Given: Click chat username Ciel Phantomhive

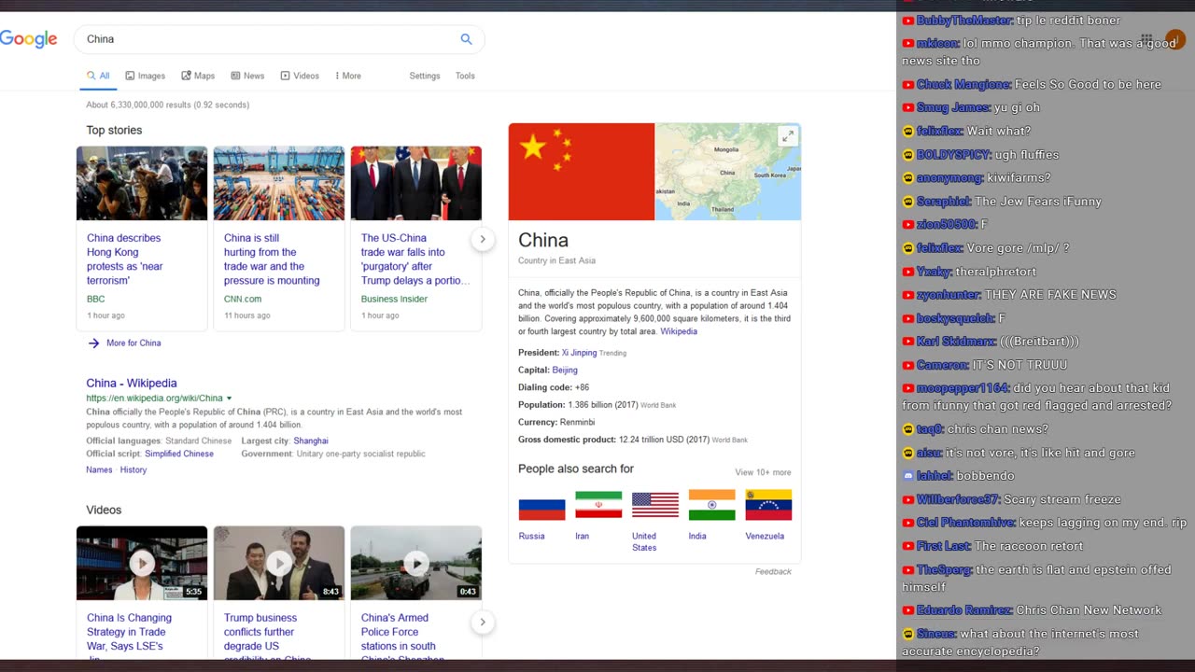Looking at the screenshot, I should tap(966, 523).
